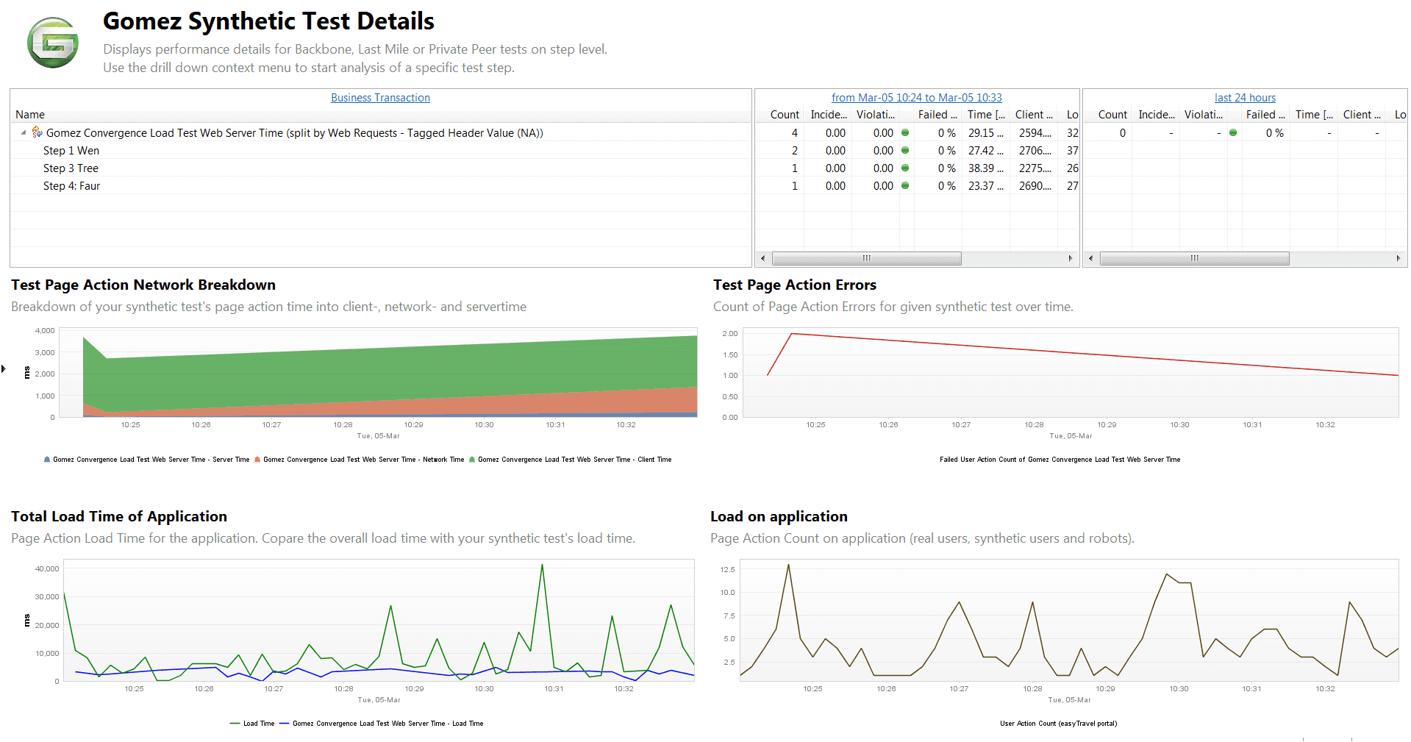Click right scroll arrow of last 24 hours table
This screenshot has height=742, width=1411.
pyautogui.click(x=1399, y=258)
